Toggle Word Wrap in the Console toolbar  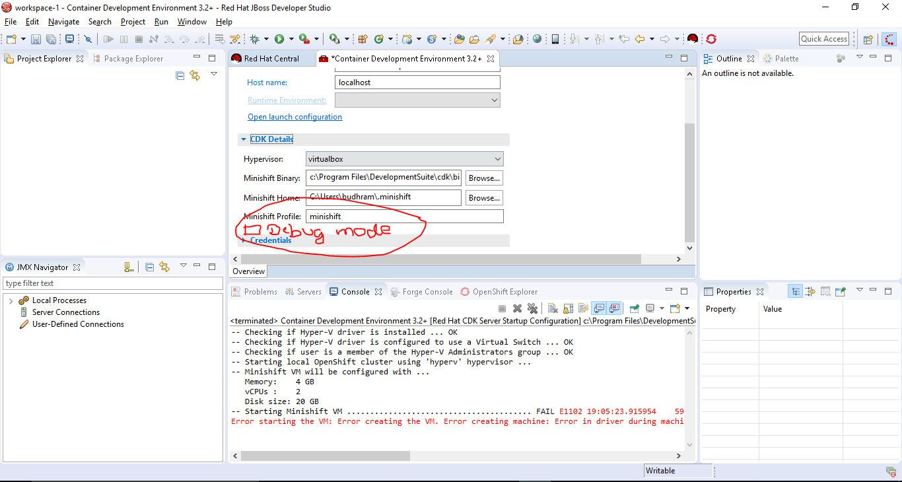pyautogui.click(x=584, y=308)
